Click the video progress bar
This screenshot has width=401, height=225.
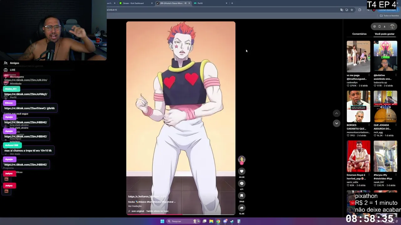(x=181, y=214)
